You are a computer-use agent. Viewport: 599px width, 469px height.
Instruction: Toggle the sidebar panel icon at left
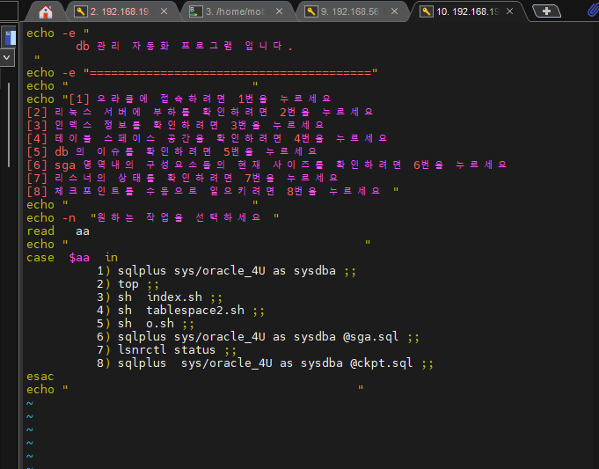click(x=9, y=37)
